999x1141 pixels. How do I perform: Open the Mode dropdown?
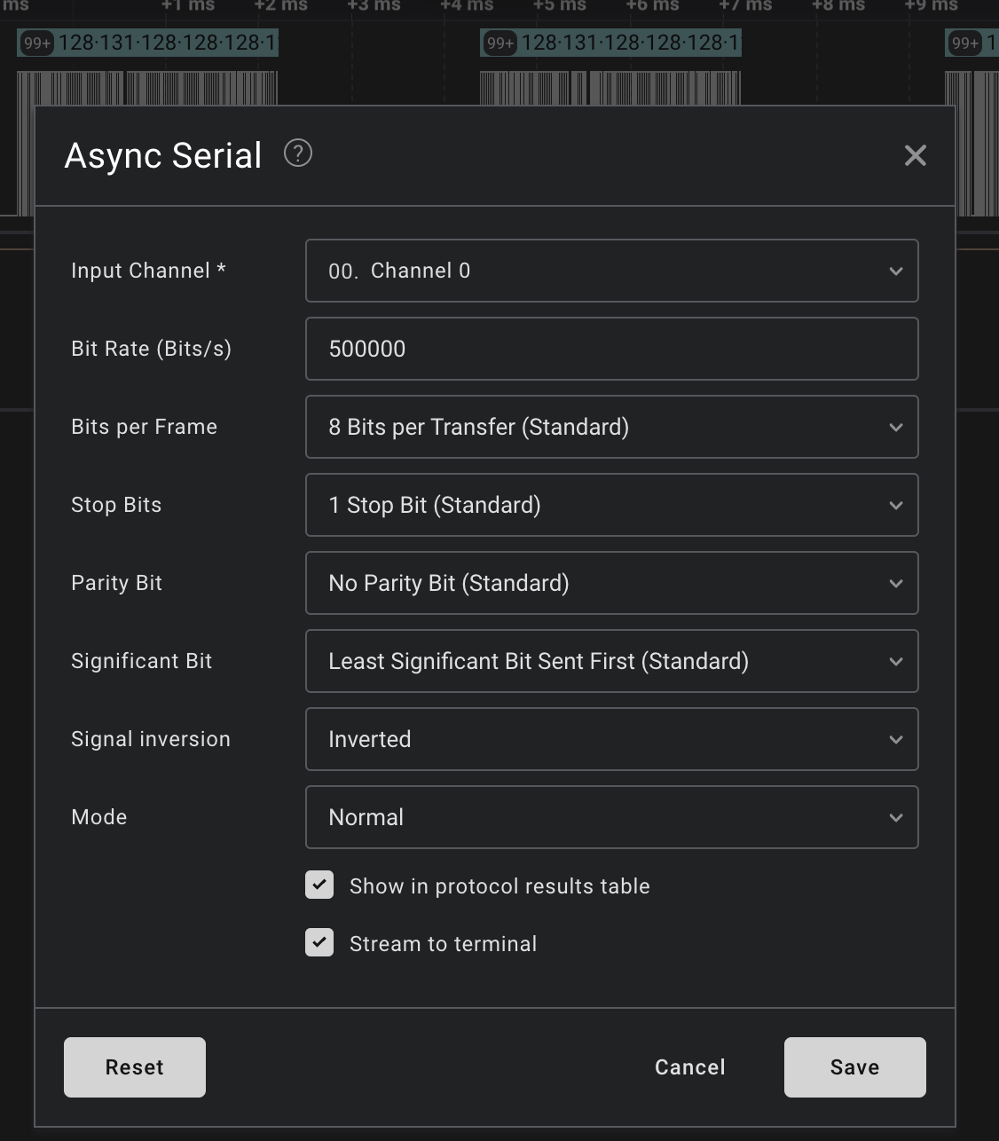tap(611, 817)
